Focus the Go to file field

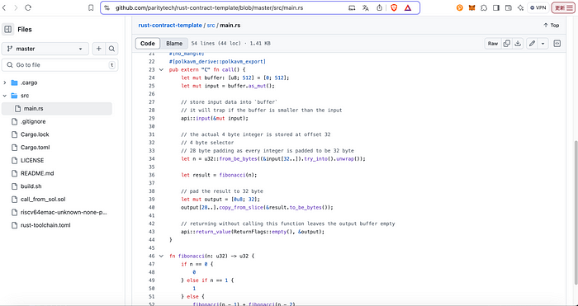coord(60,65)
